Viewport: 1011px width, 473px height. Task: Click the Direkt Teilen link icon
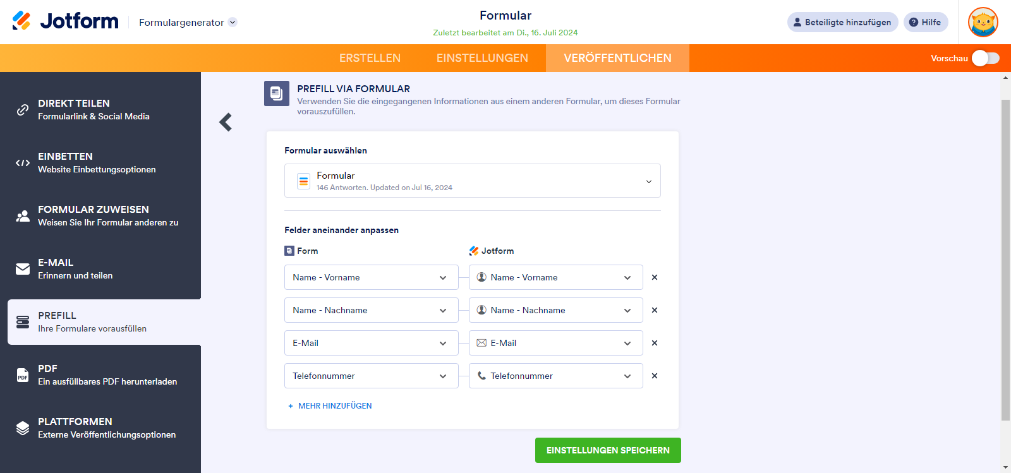[x=23, y=110]
